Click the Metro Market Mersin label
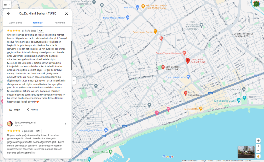The height and width of the screenshot is (162, 264). [114, 18]
